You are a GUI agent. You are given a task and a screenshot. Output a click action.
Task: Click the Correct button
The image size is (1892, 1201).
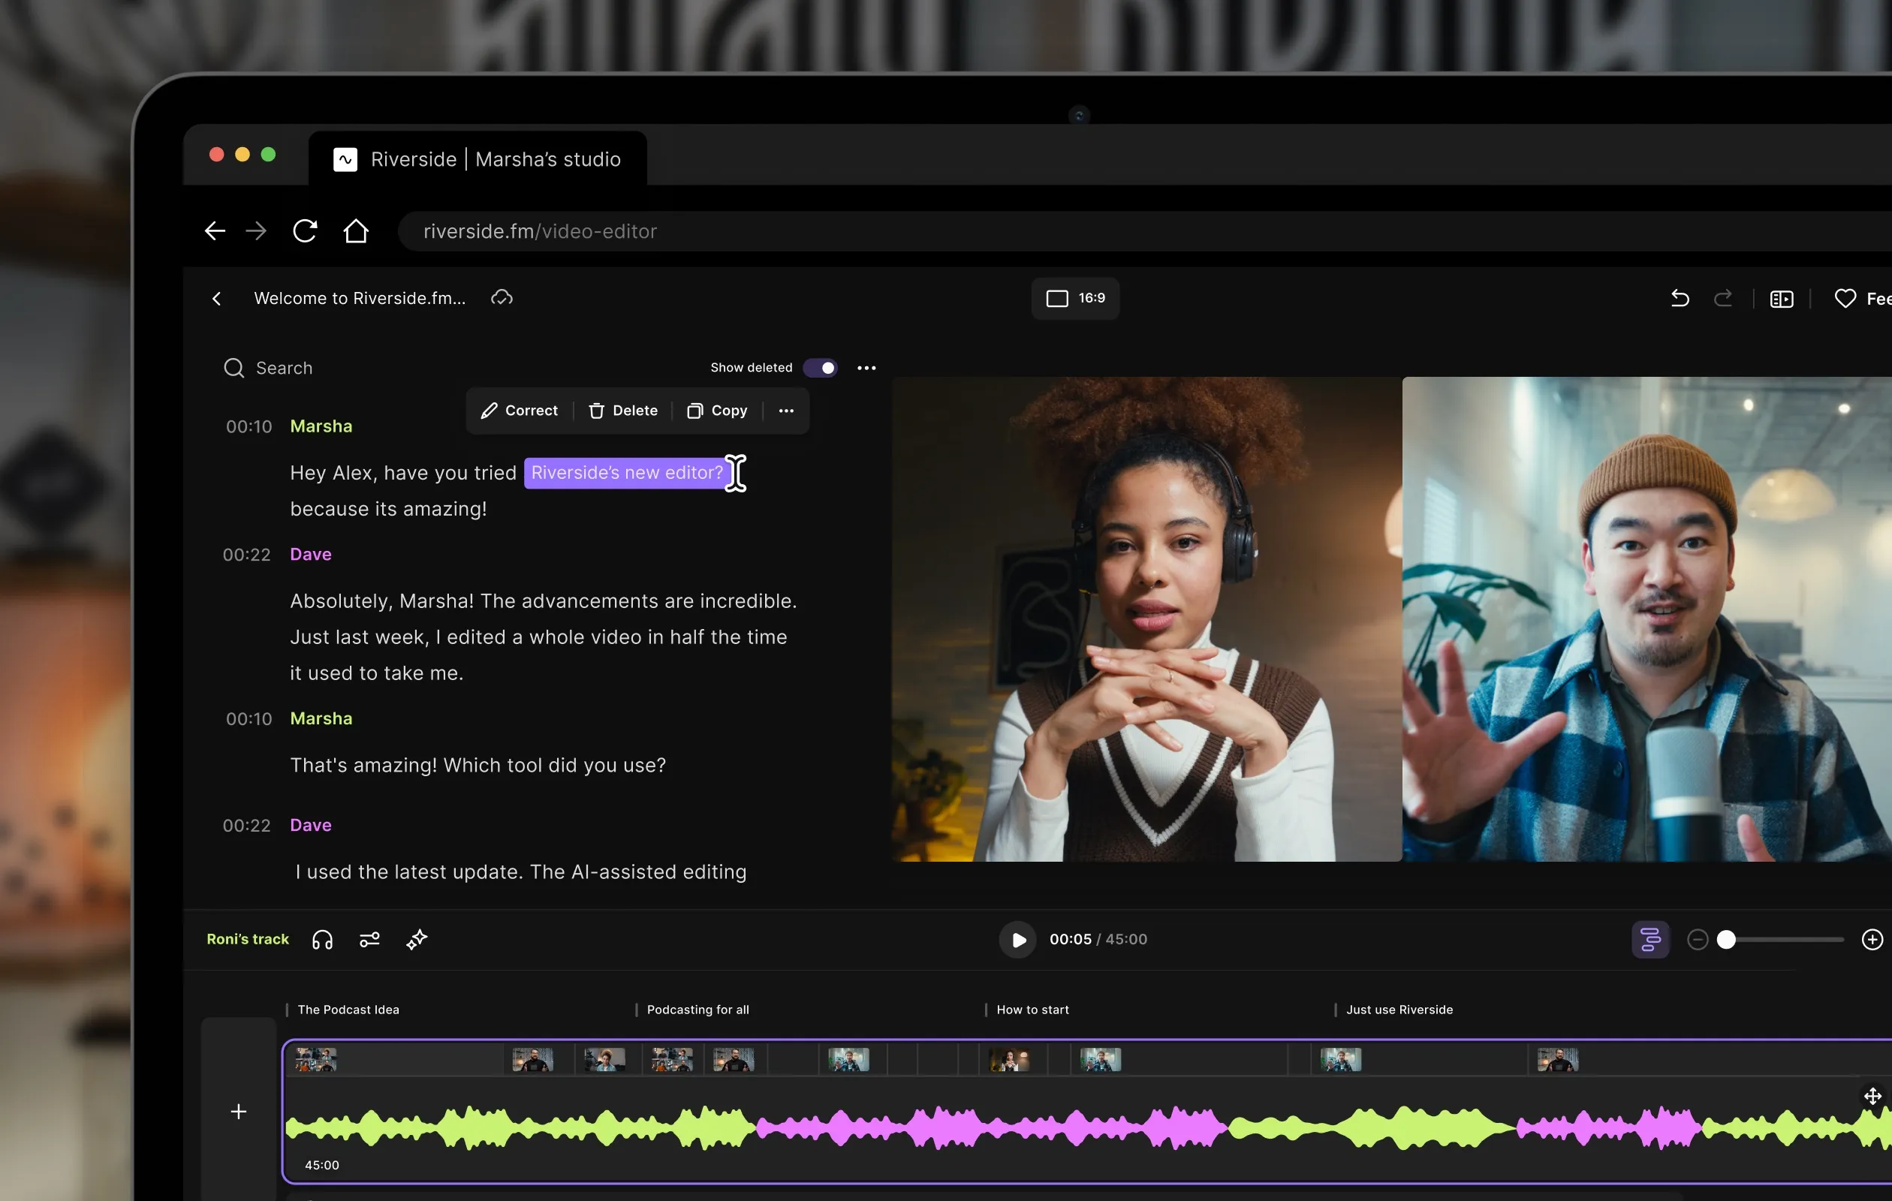[519, 411]
